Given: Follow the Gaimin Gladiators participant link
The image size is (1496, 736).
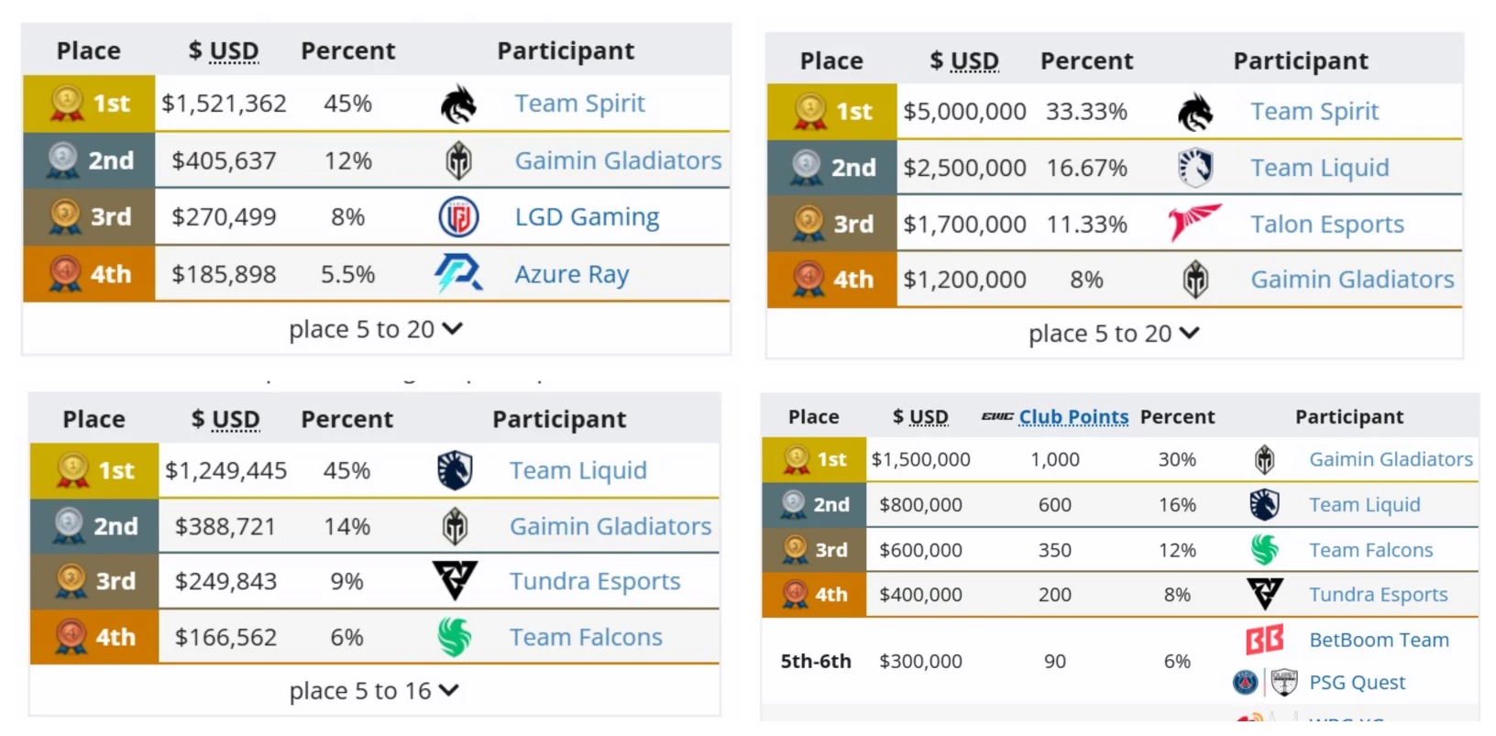Looking at the screenshot, I should coord(618,160).
